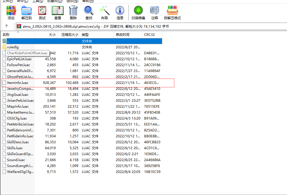Select the GhostPetList.lu... file name

(20, 77)
